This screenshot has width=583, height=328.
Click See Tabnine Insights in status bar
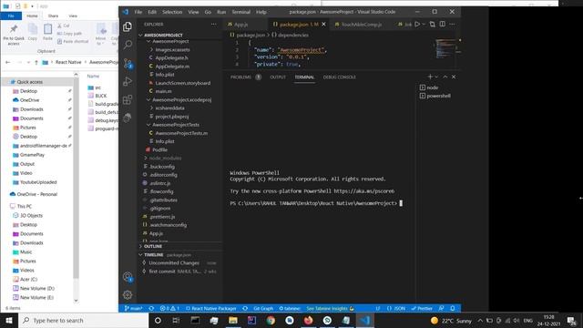pos(330,308)
